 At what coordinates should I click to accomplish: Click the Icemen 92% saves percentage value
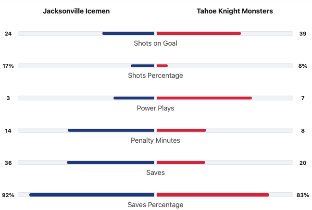(x=8, y=195)
